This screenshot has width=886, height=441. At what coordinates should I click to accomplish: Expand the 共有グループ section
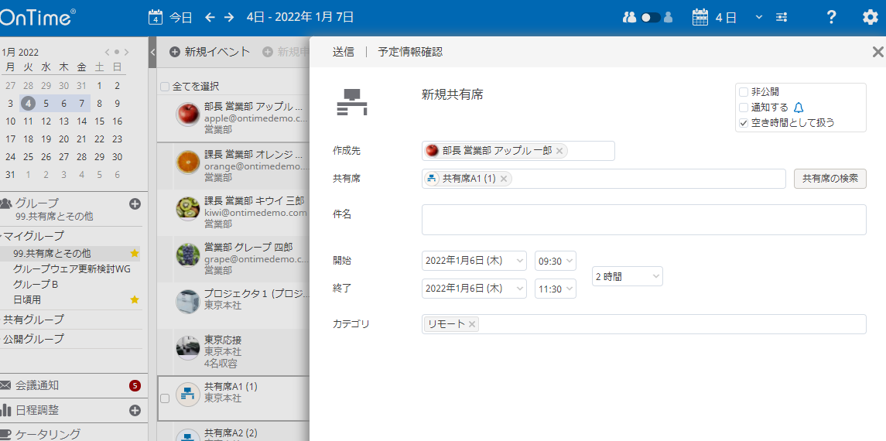point(34,320)
